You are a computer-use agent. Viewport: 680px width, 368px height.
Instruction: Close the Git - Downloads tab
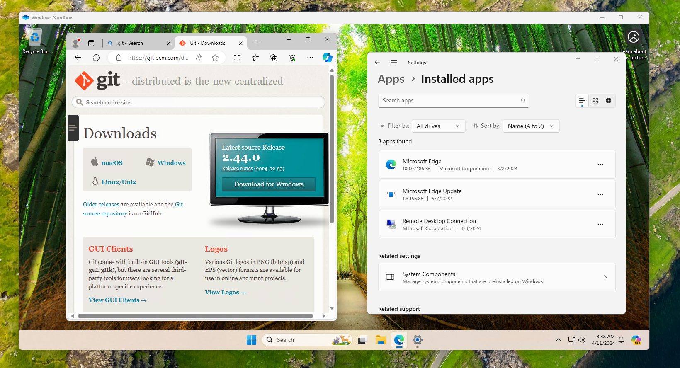pyautogui.click(x=240, y=43)
